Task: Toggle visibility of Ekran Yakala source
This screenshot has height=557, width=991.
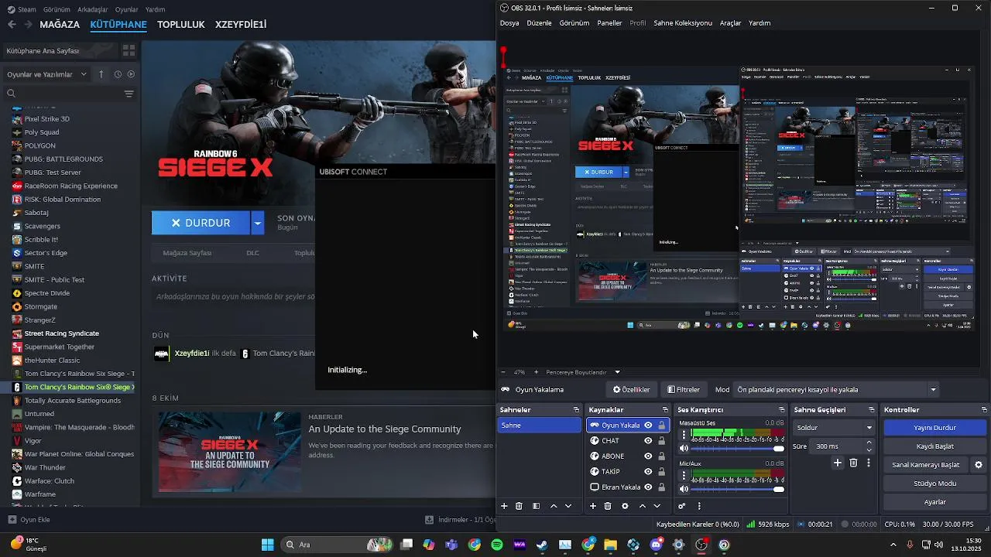Action: tap(648, 487)
